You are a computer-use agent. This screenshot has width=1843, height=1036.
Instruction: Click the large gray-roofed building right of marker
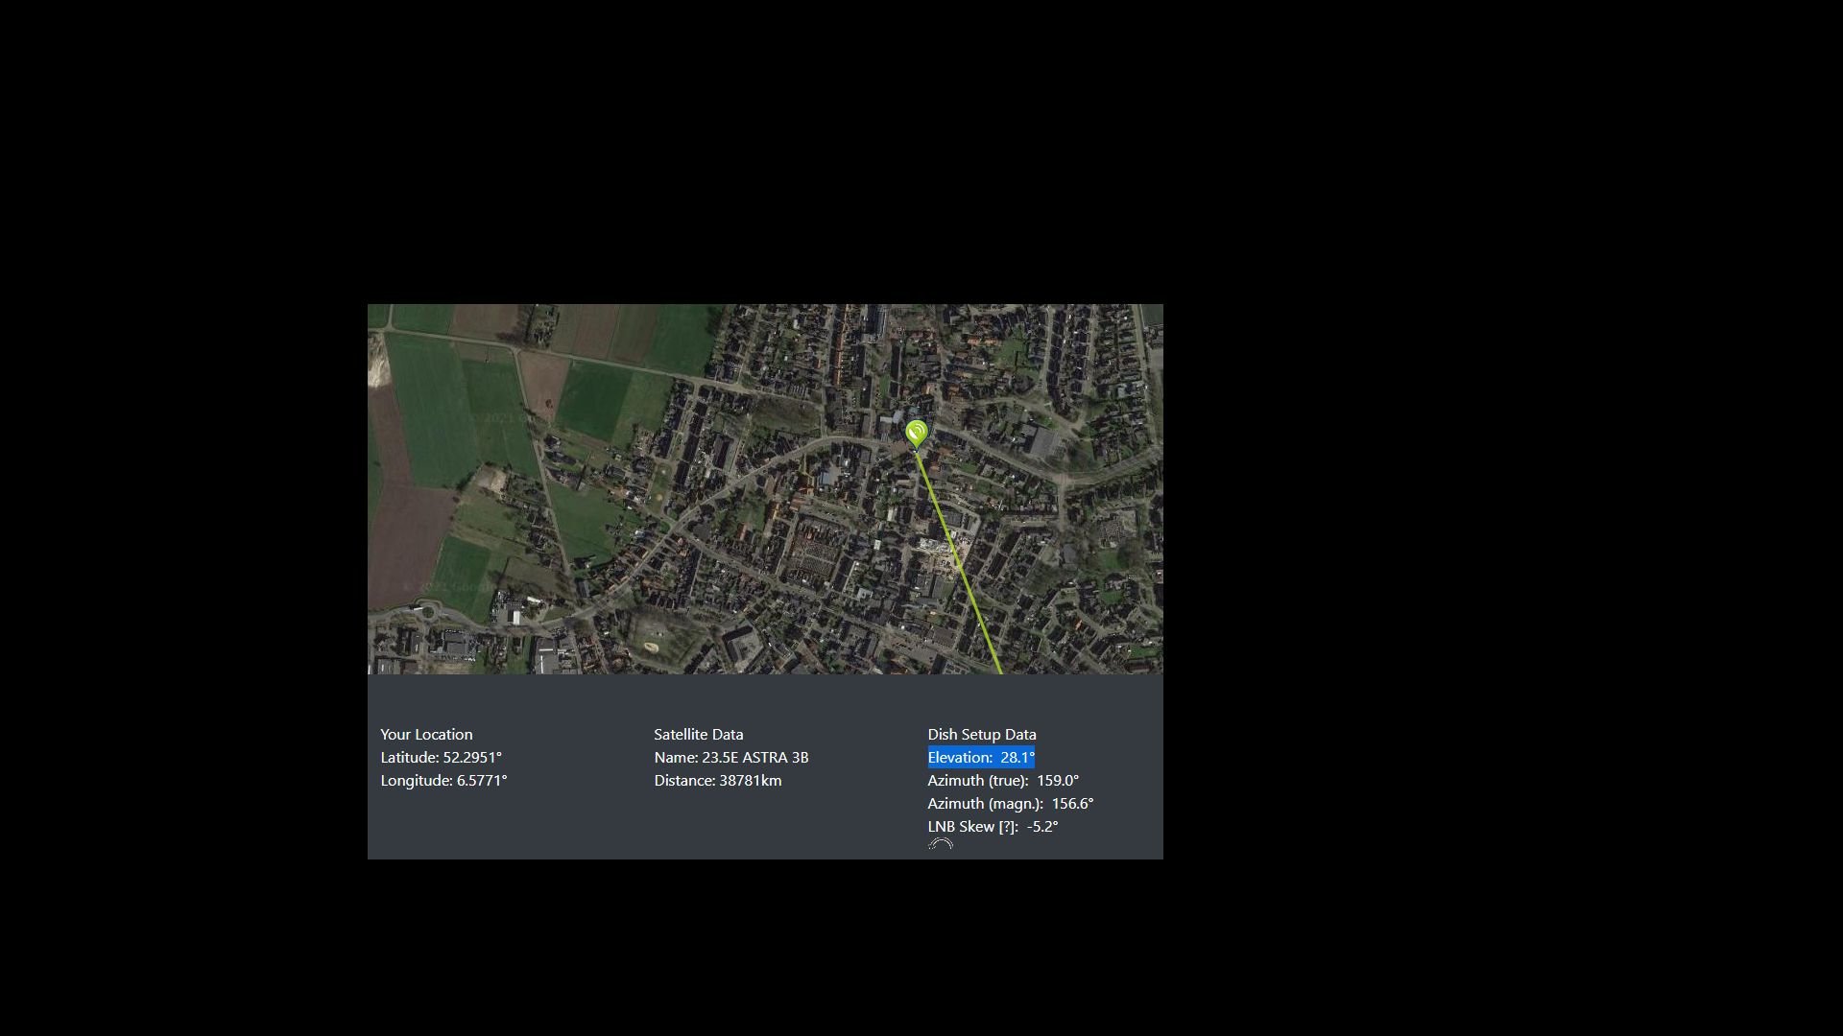point(1040,442)
